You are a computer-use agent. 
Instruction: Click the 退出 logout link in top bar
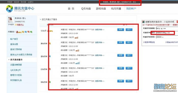coord(135,2)
